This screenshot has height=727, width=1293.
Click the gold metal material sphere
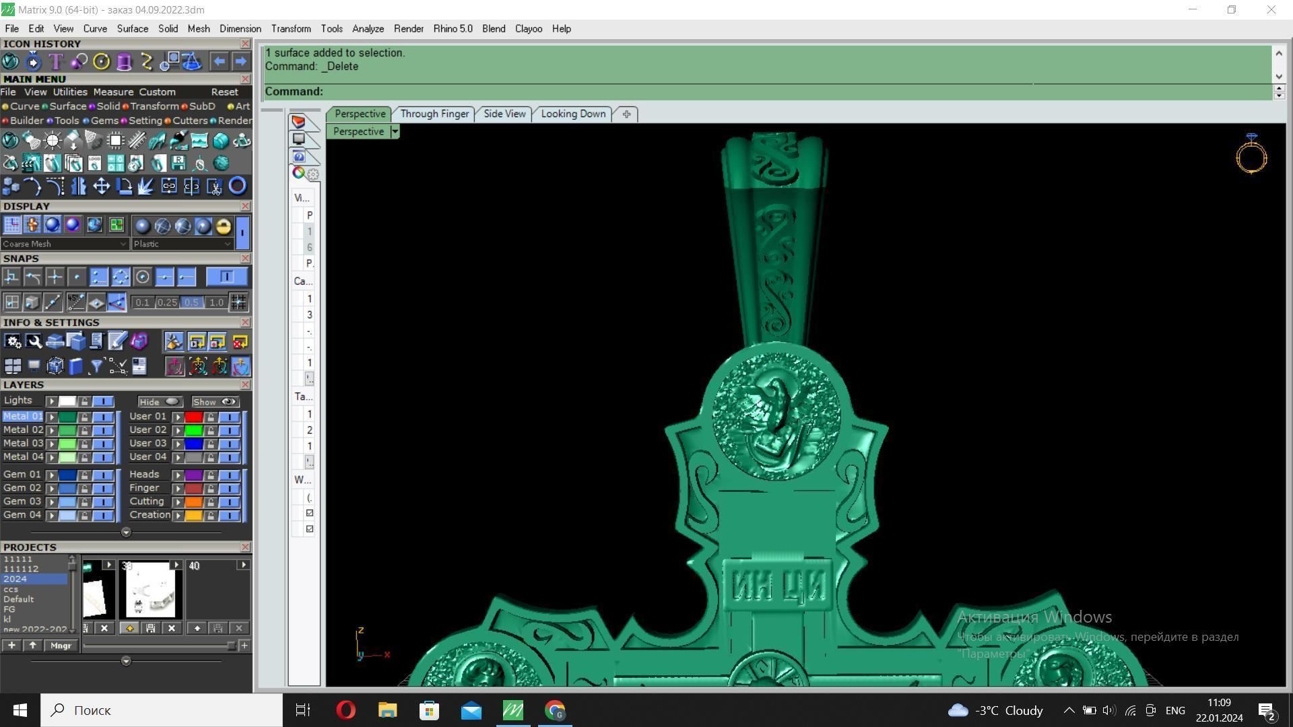223,226
